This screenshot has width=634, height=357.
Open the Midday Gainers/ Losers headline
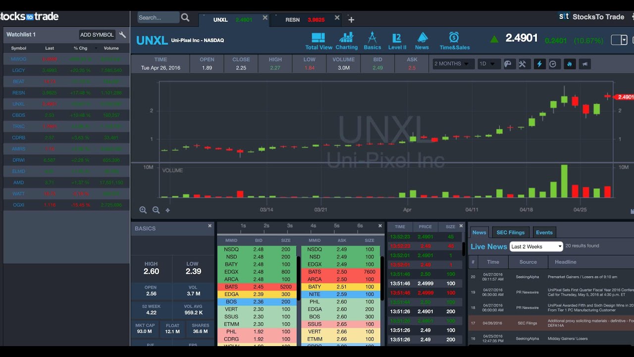[568, 339]
